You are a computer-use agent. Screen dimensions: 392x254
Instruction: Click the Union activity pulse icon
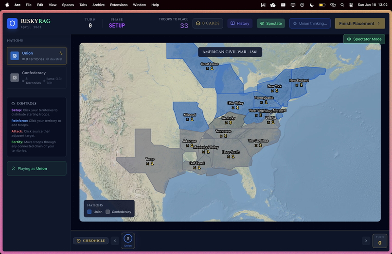[61, 53]
